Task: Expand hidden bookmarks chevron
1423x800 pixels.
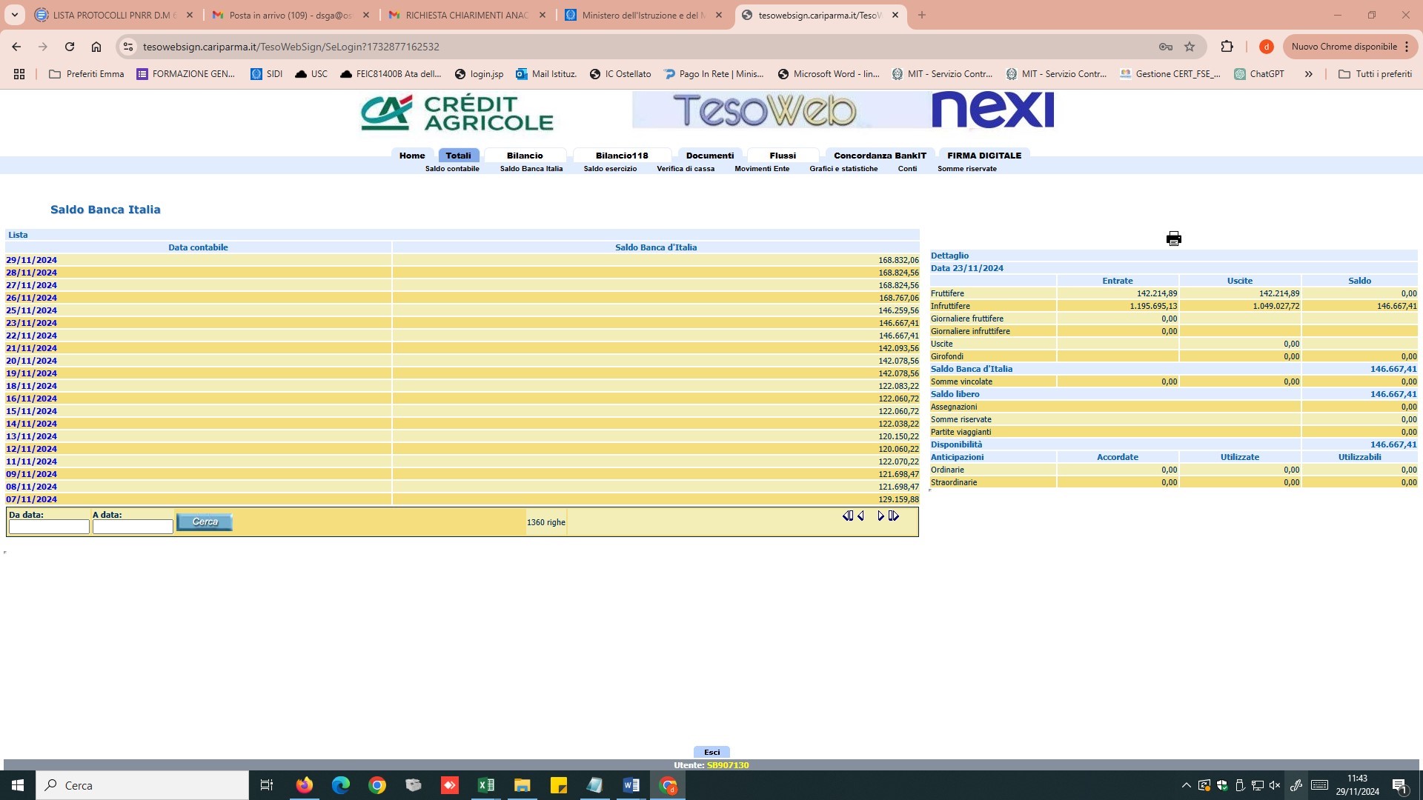Action: point(1308,74)
